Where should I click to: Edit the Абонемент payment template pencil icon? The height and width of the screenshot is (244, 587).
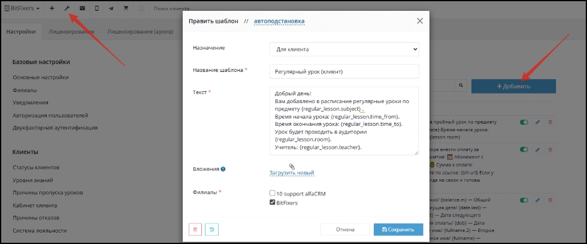(538, 149)
